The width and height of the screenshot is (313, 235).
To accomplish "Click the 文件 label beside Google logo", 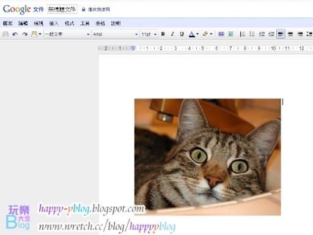I will [x=39, y=9].
